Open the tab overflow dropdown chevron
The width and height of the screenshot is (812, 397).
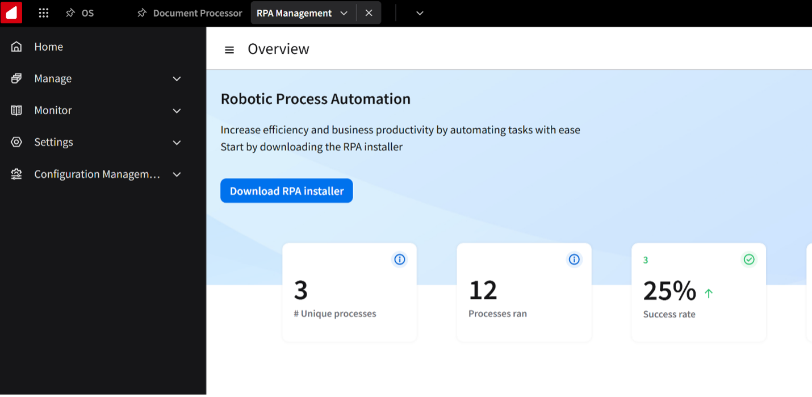click(420, 13)
